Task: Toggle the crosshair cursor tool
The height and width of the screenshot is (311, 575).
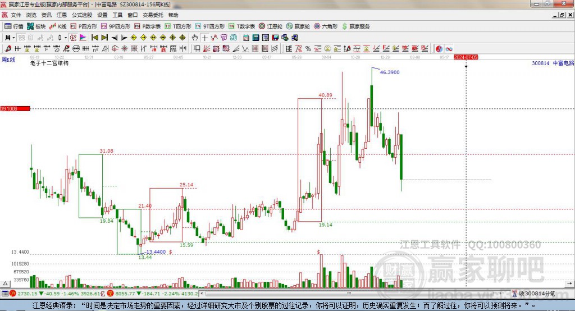Action: [204, 38]
